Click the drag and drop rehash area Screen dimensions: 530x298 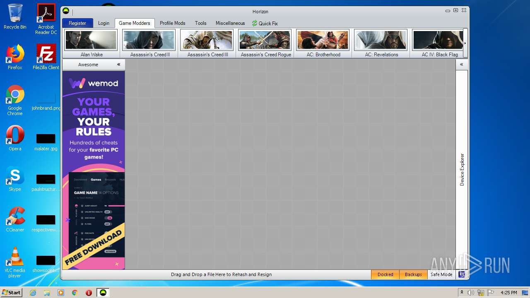coord(221,274)
